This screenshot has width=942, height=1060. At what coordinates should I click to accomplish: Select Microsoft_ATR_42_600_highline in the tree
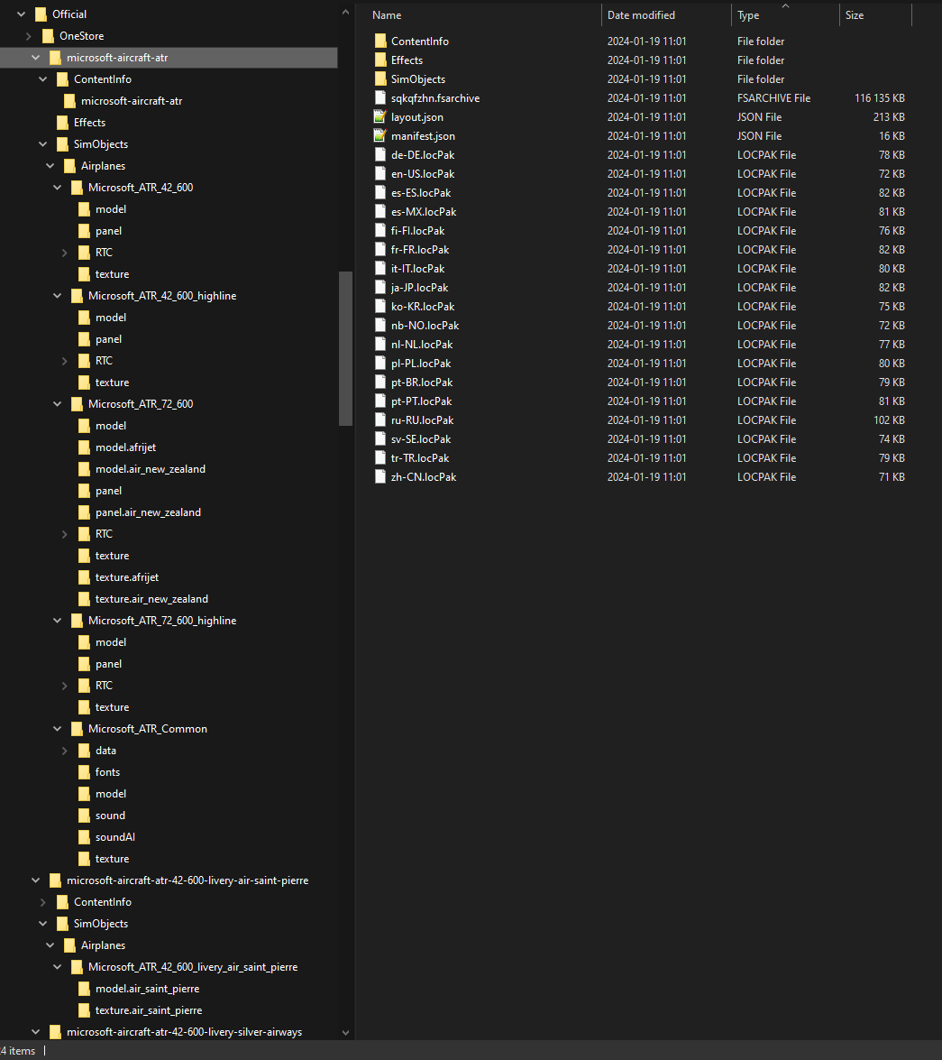162,295
